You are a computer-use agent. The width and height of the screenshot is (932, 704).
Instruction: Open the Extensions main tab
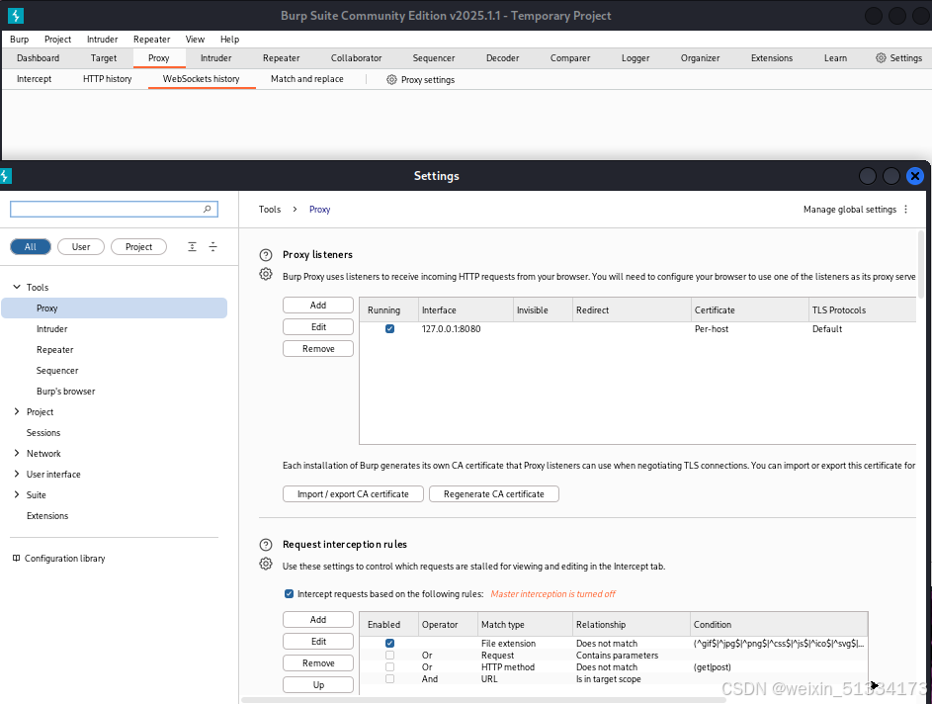(772, 58)
